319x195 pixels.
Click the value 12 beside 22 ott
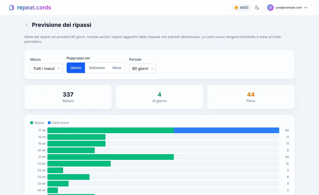[287, 164]
